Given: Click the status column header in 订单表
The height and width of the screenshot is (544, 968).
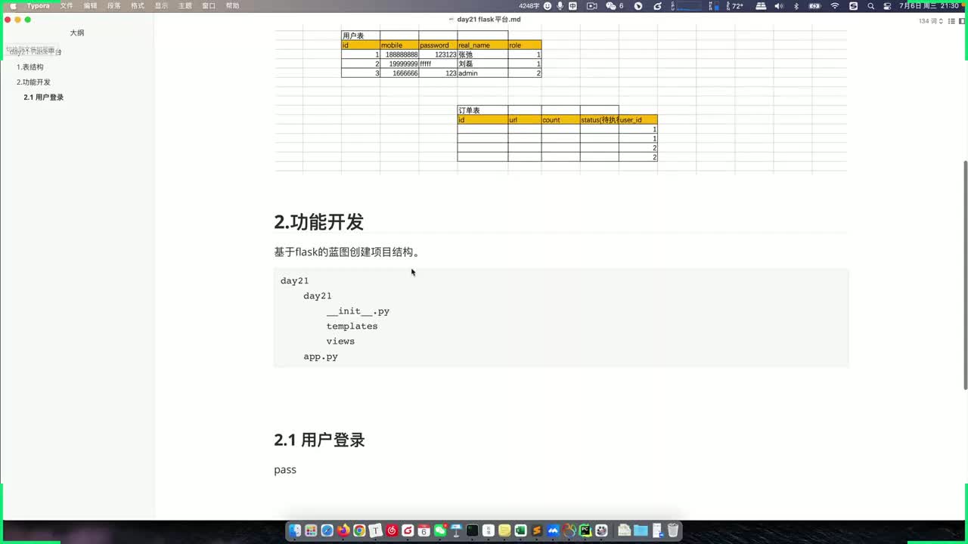Looking at the screenshot, I should 600,120.
